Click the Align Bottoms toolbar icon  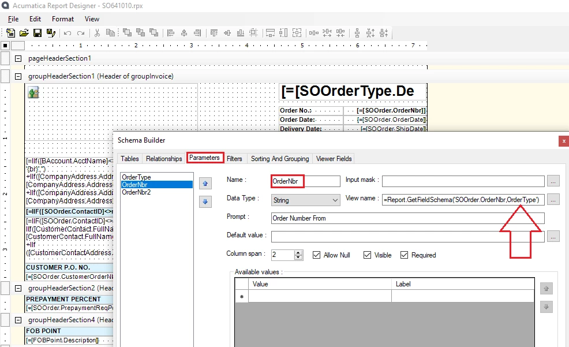(240, 33)
